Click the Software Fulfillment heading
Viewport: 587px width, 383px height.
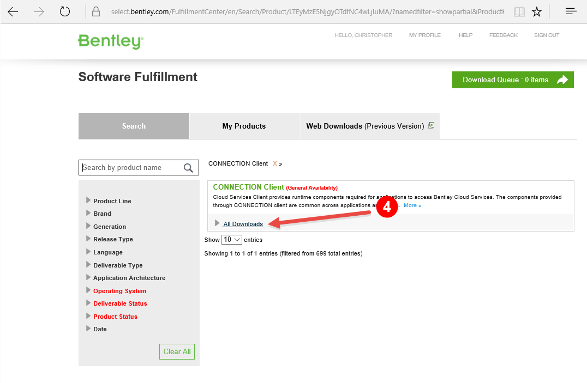coord(138,77)
